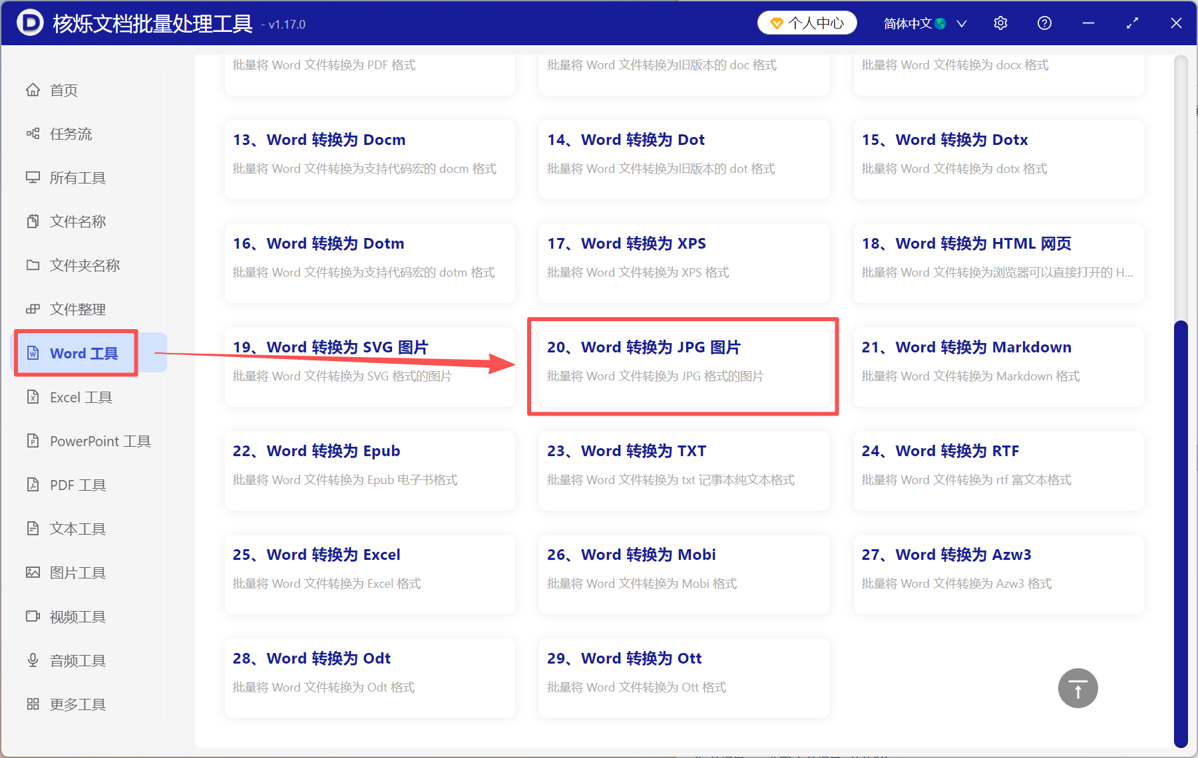The image size is (1198, 758).
Task: Open help with the question mark icon
Action: 1044,23
